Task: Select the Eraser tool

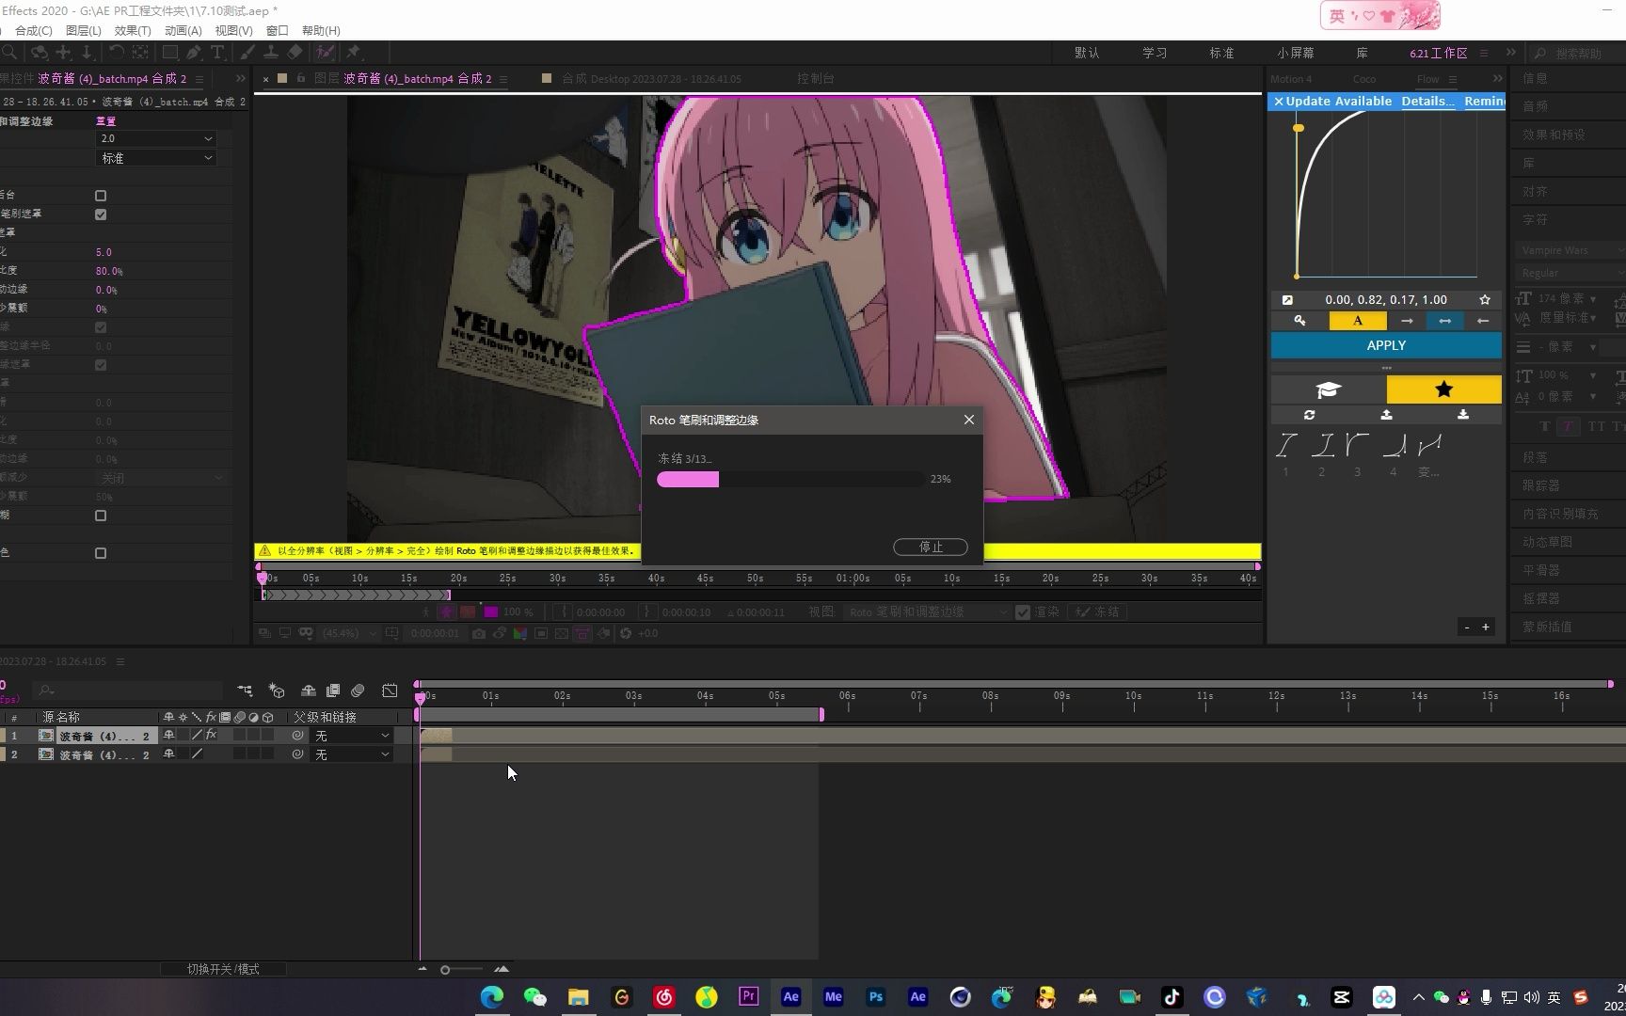Action: pyautogui.click(x=295, y=53)
